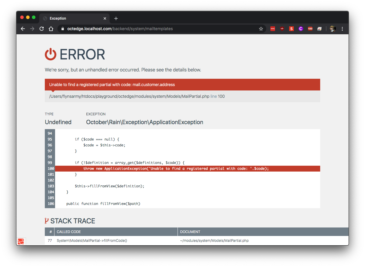The width and height of the screenshot is (365, 267).
Task: Click the red debug icon at bottom left
Action: point(21,242)
